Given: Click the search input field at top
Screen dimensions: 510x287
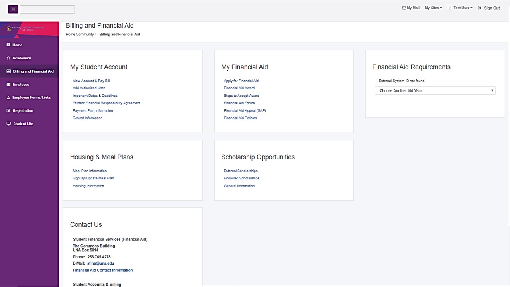Looking at the screenshot, I should coord(47,9).
